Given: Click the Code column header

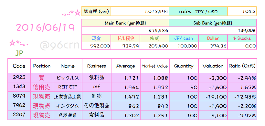Looking at the screenshot, I should point(19,66).
